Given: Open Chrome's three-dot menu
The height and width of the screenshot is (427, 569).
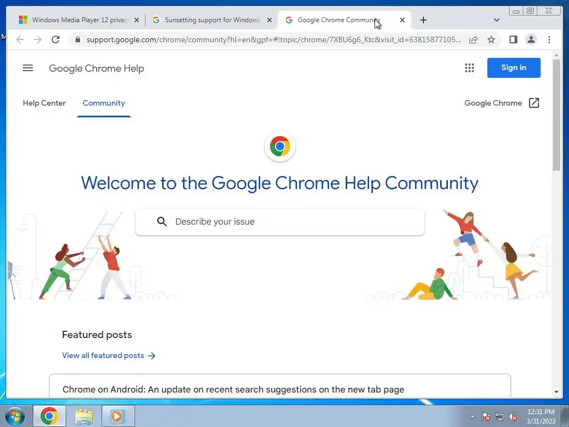Looking at the screenshot, I should pos(549,39).
